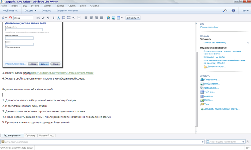Click Добавить подключаемый модуль link

pyautogui.click(x=220, y=109)
